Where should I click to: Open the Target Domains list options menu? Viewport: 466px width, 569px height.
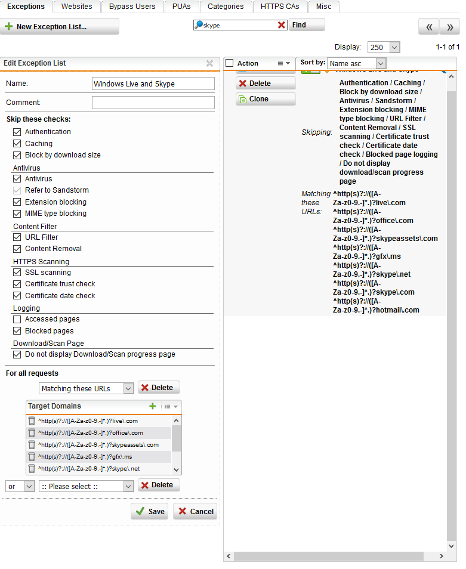click(x=171, y=406)
